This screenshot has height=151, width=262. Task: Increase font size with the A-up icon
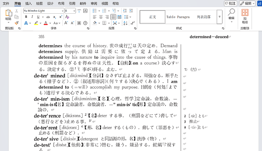click(x=66, y=23)
